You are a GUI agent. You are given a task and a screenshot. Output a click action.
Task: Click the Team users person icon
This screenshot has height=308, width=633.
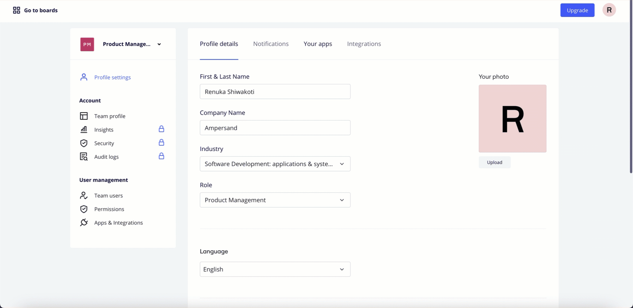pos(84,195)
